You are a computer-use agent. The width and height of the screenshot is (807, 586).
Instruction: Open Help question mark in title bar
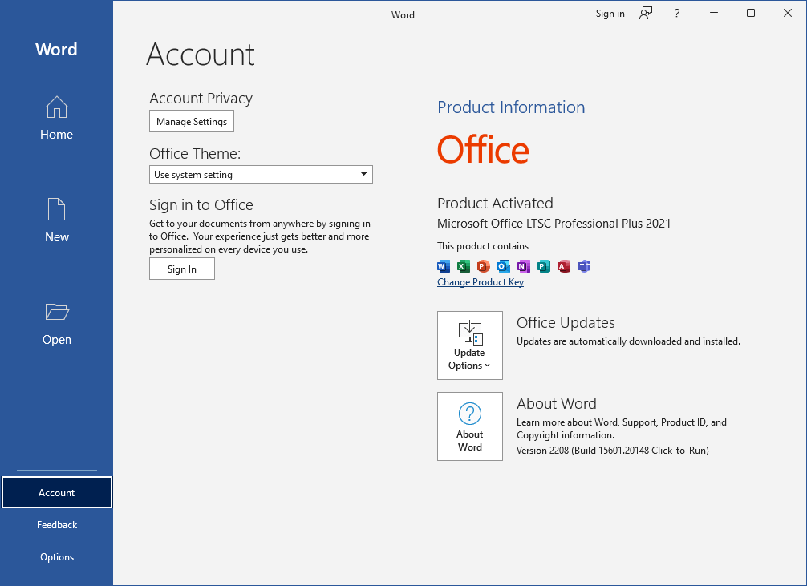click(x=677, y=14)
